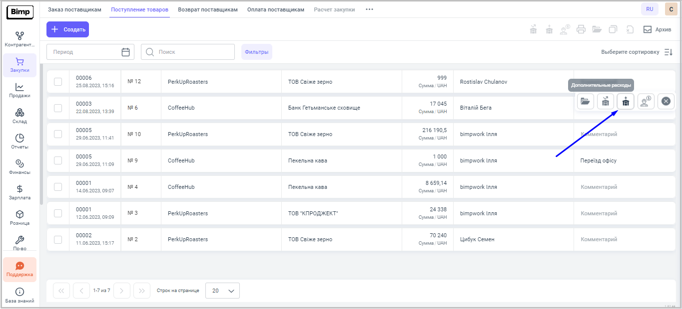Open the Фильтры panel
This screenshot has width=682, height=309.
point(256,52)
